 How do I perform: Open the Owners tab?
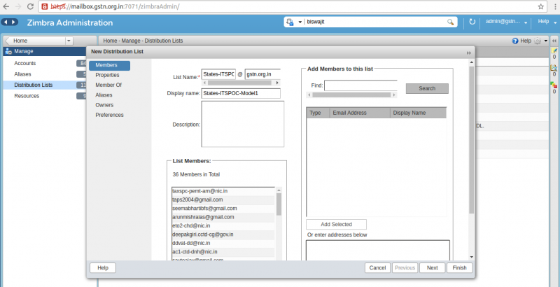pyautogui.click(x=104, y=105)
